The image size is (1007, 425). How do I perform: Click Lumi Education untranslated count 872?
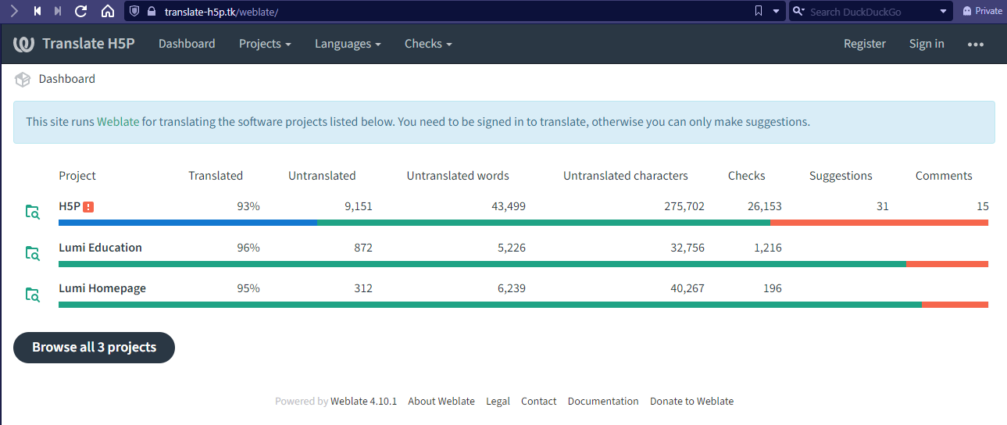(x=362, y=248)
